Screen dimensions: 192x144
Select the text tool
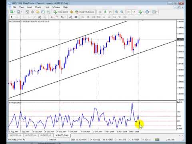52,17
